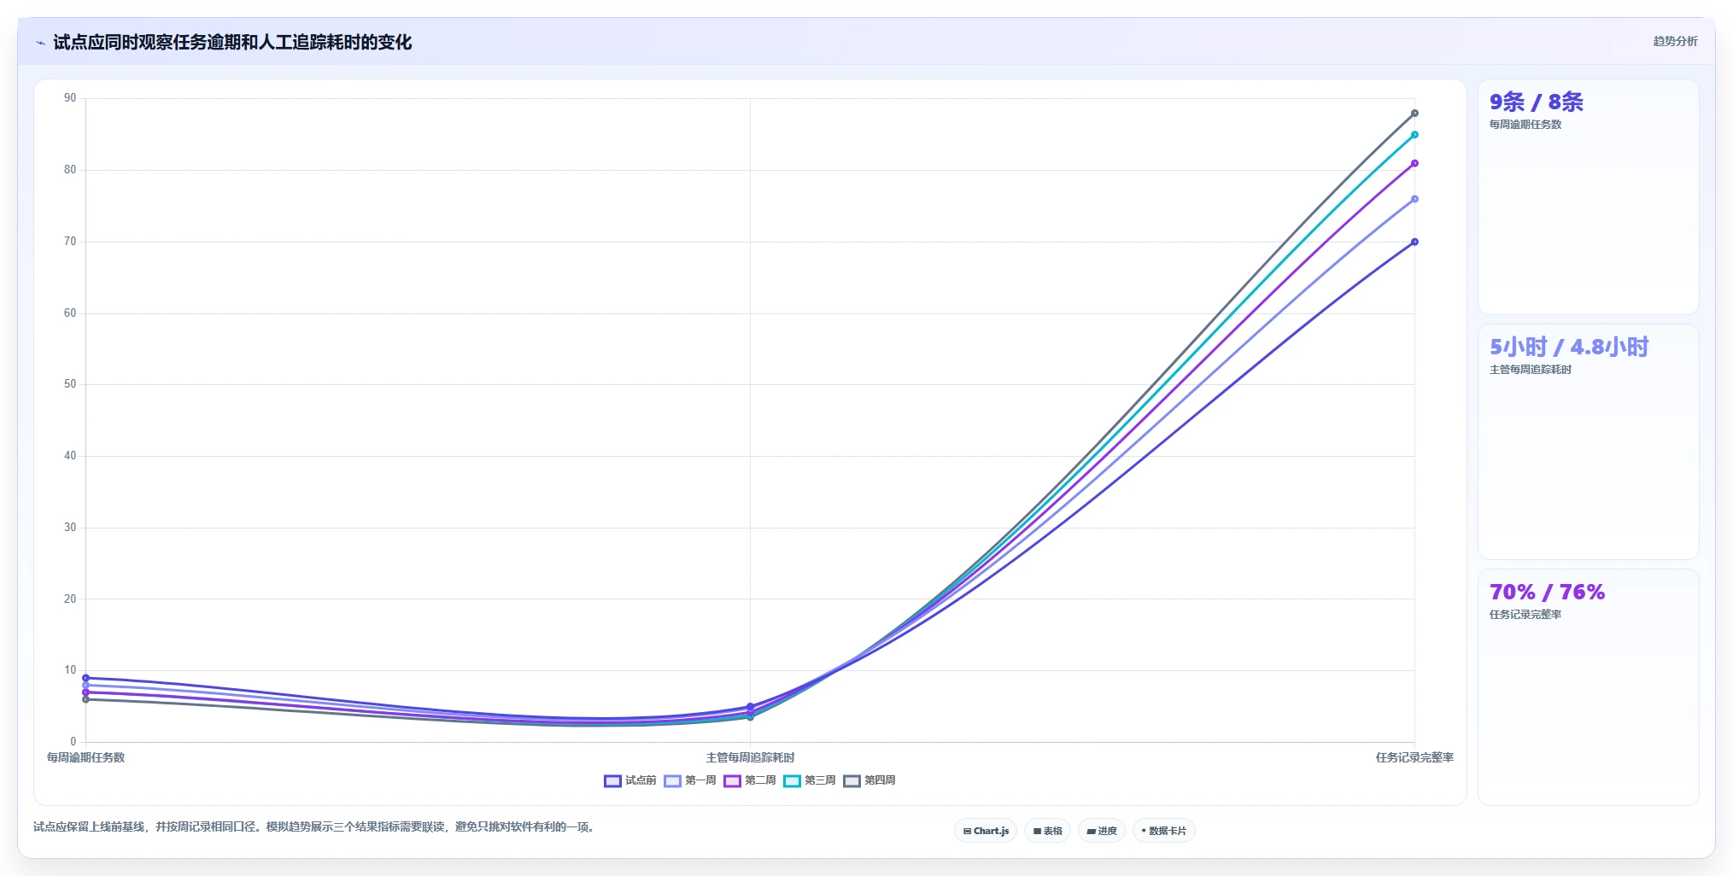Viewport: 1733px width, 876px height.
Task: Toggle the 第三周 legend series
Action: [x=810, y=780]
